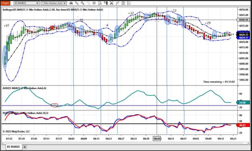Open the Chart menu button
Image resolution: width=252 pixels, height=151 pixels.
(x=5, y=3)
